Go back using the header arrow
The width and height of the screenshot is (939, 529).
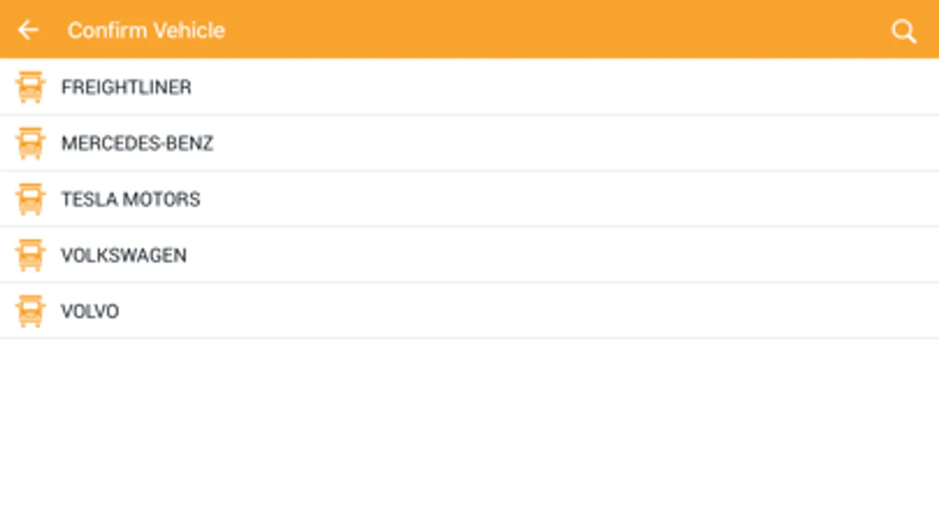pyautogui.click(x=28, y=30)
